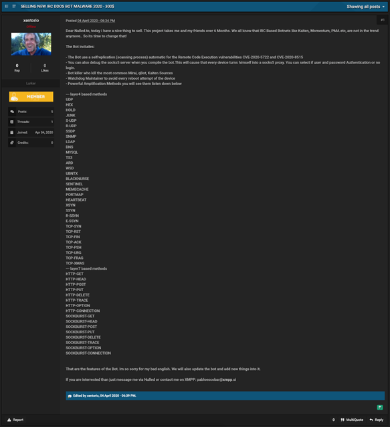Viewport: 390px width, 427px height.
Task: Click the Posts speech bubble icon
Action: point(12,112)
